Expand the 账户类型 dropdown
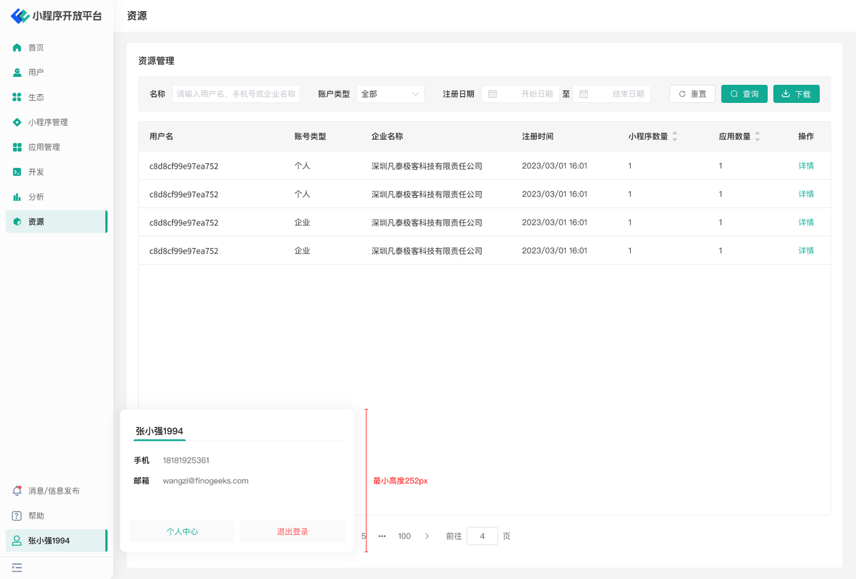Image resolution: width=856 pixels, height=579 pixels. coord(391,94)
